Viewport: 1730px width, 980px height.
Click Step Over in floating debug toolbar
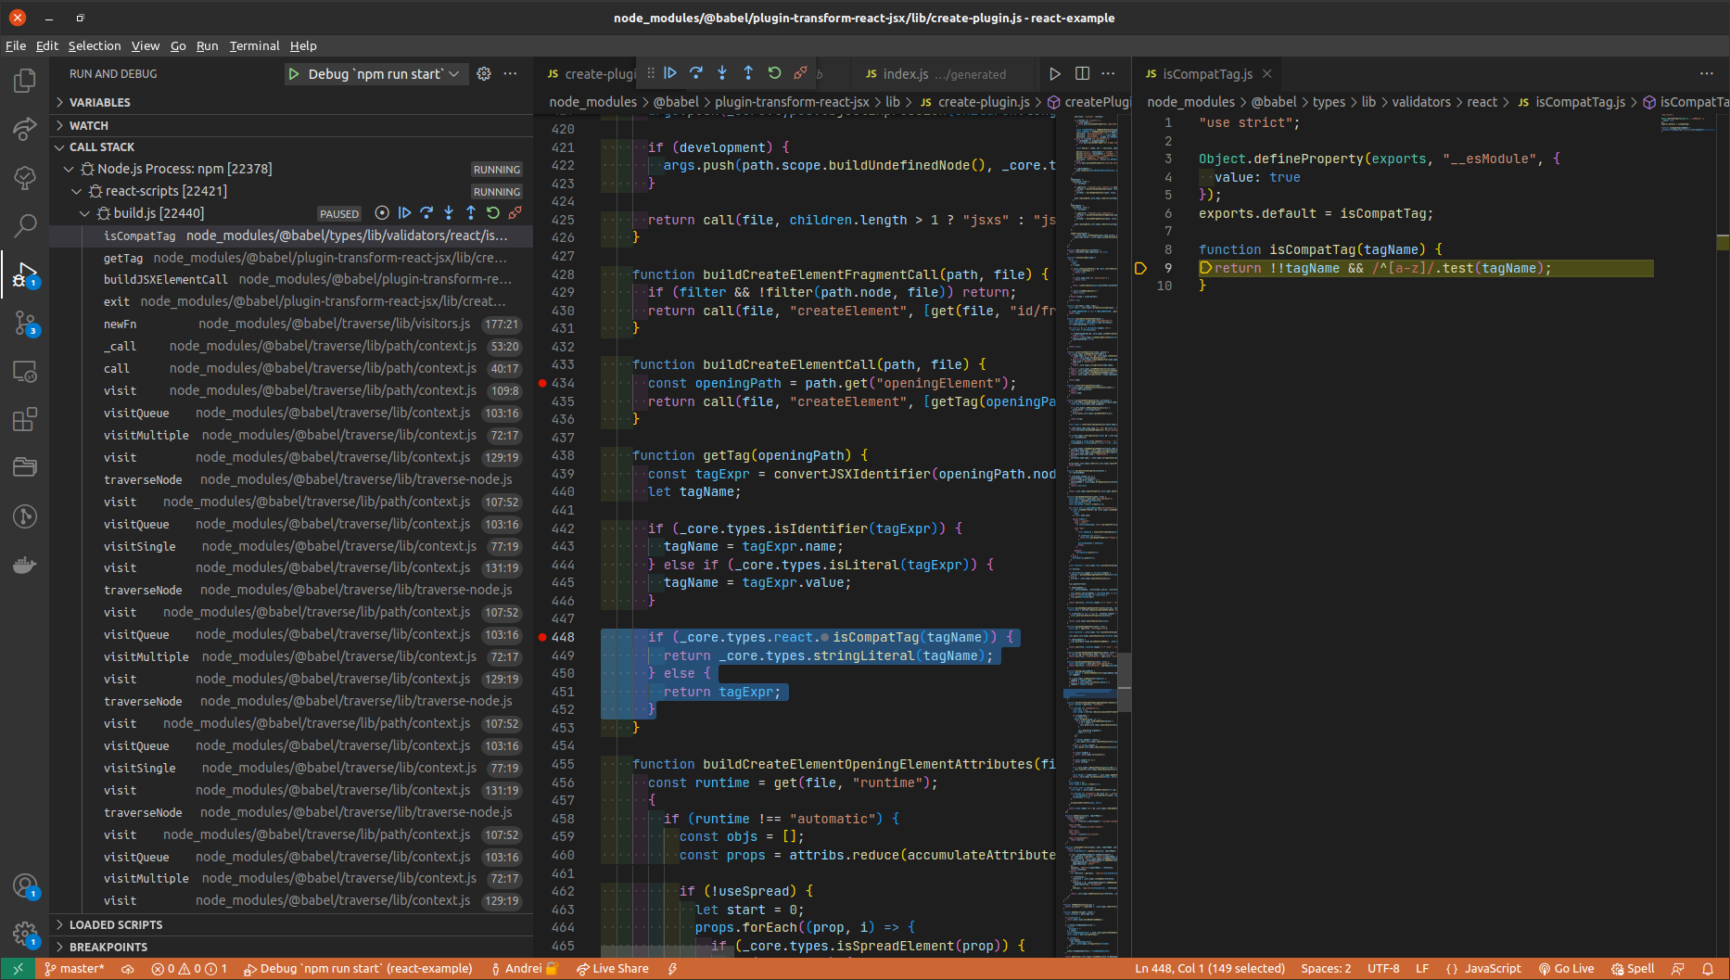coord(696,73)
